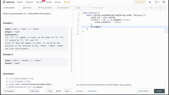Image resolution: width=169 pixels, height=95 pixels.
Task: Go to the Next problem
Action: [68, 91]
